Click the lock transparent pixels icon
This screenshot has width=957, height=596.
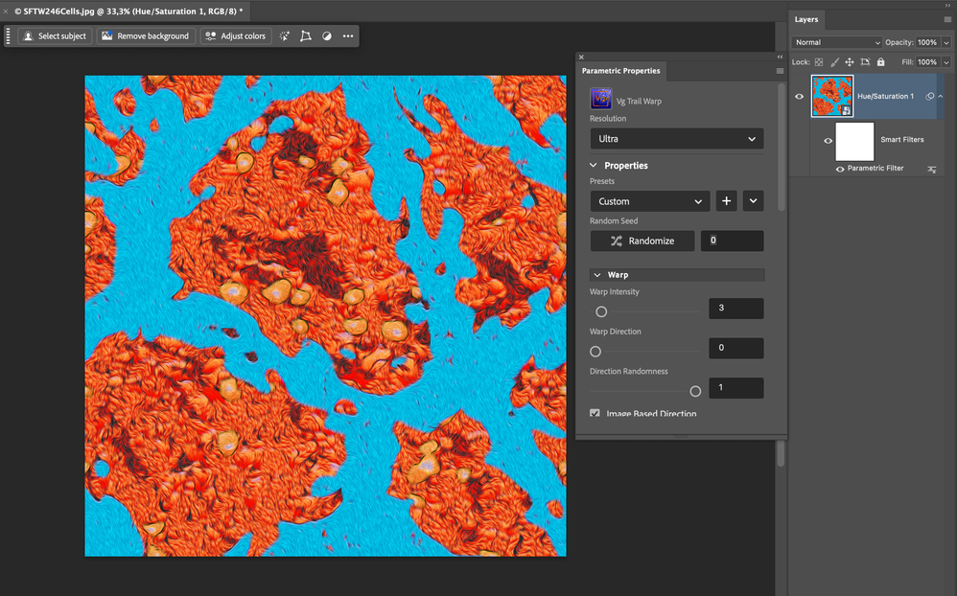pos(819,62)
